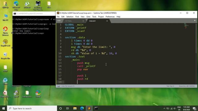Open Microsoft Edge desktop shortcut
This screenshot has height=111, width=198.
[16, 6]
